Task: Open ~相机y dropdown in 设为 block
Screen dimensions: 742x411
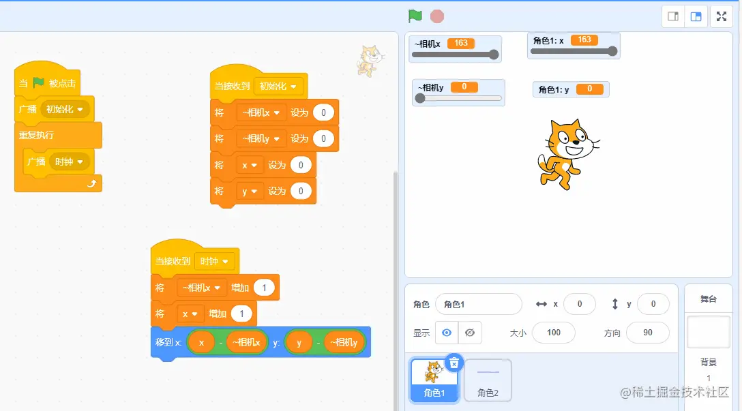Action: coord(261,138)
